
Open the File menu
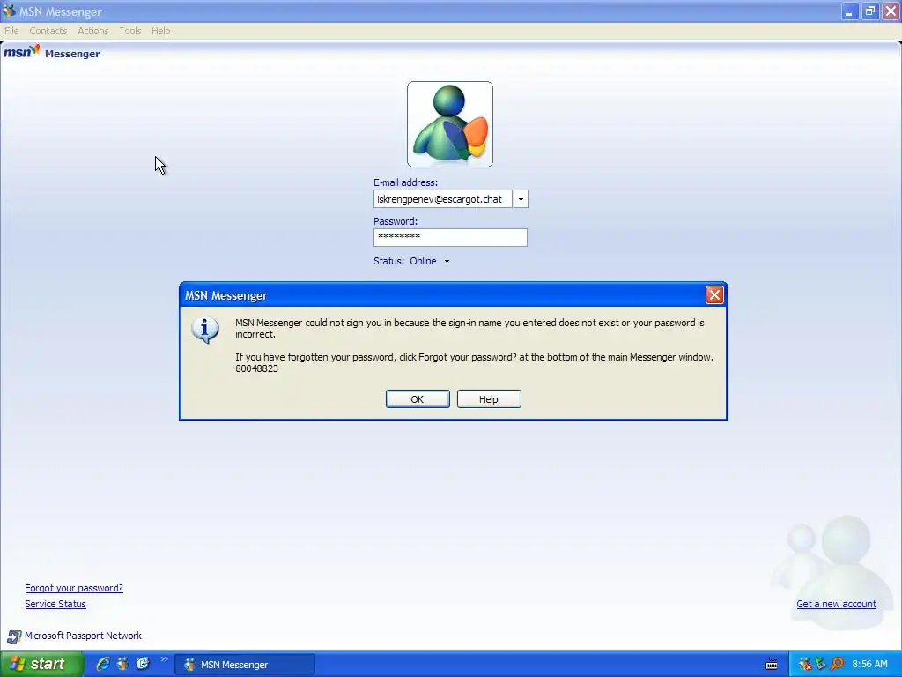[11, 31]
